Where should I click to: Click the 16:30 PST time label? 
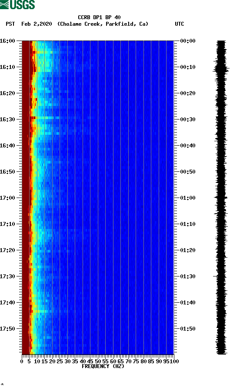7,119
